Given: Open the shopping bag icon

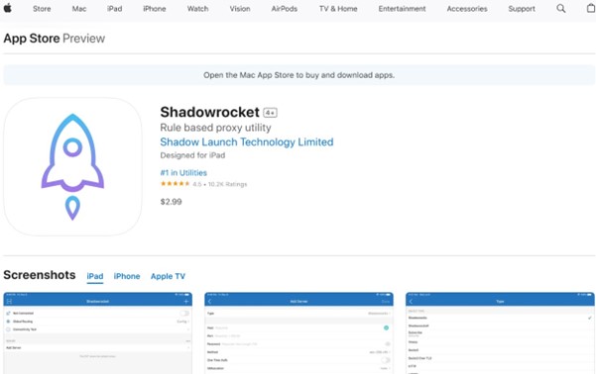Looking at the screenshot, I should [x=591, y=8].
